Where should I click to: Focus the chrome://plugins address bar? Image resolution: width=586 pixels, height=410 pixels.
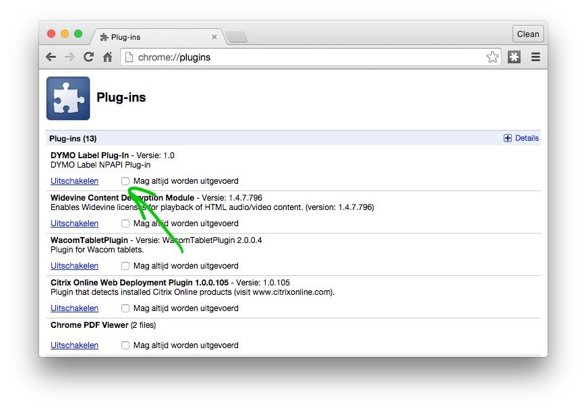(303, 57)
